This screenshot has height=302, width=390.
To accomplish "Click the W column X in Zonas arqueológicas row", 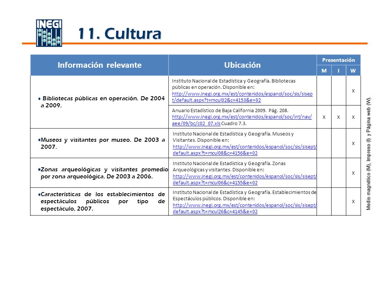I will [353, 173].
